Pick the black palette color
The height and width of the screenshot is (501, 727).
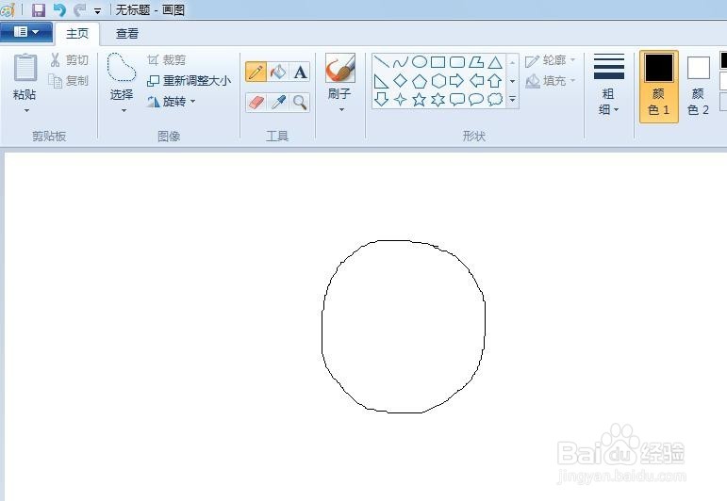pyautogui.click(x=724, y=60)
